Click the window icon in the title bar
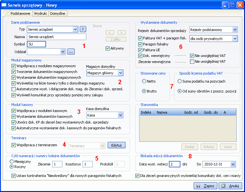The image size is (245, 192). point(4,5)
